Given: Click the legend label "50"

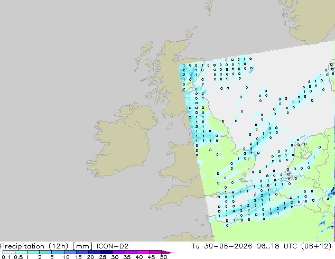Looking at the screenshot, I should tap(163, 257).
